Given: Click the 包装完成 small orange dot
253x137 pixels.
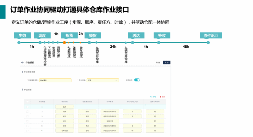Looking at the screenshot, I should tap(69, 43).
